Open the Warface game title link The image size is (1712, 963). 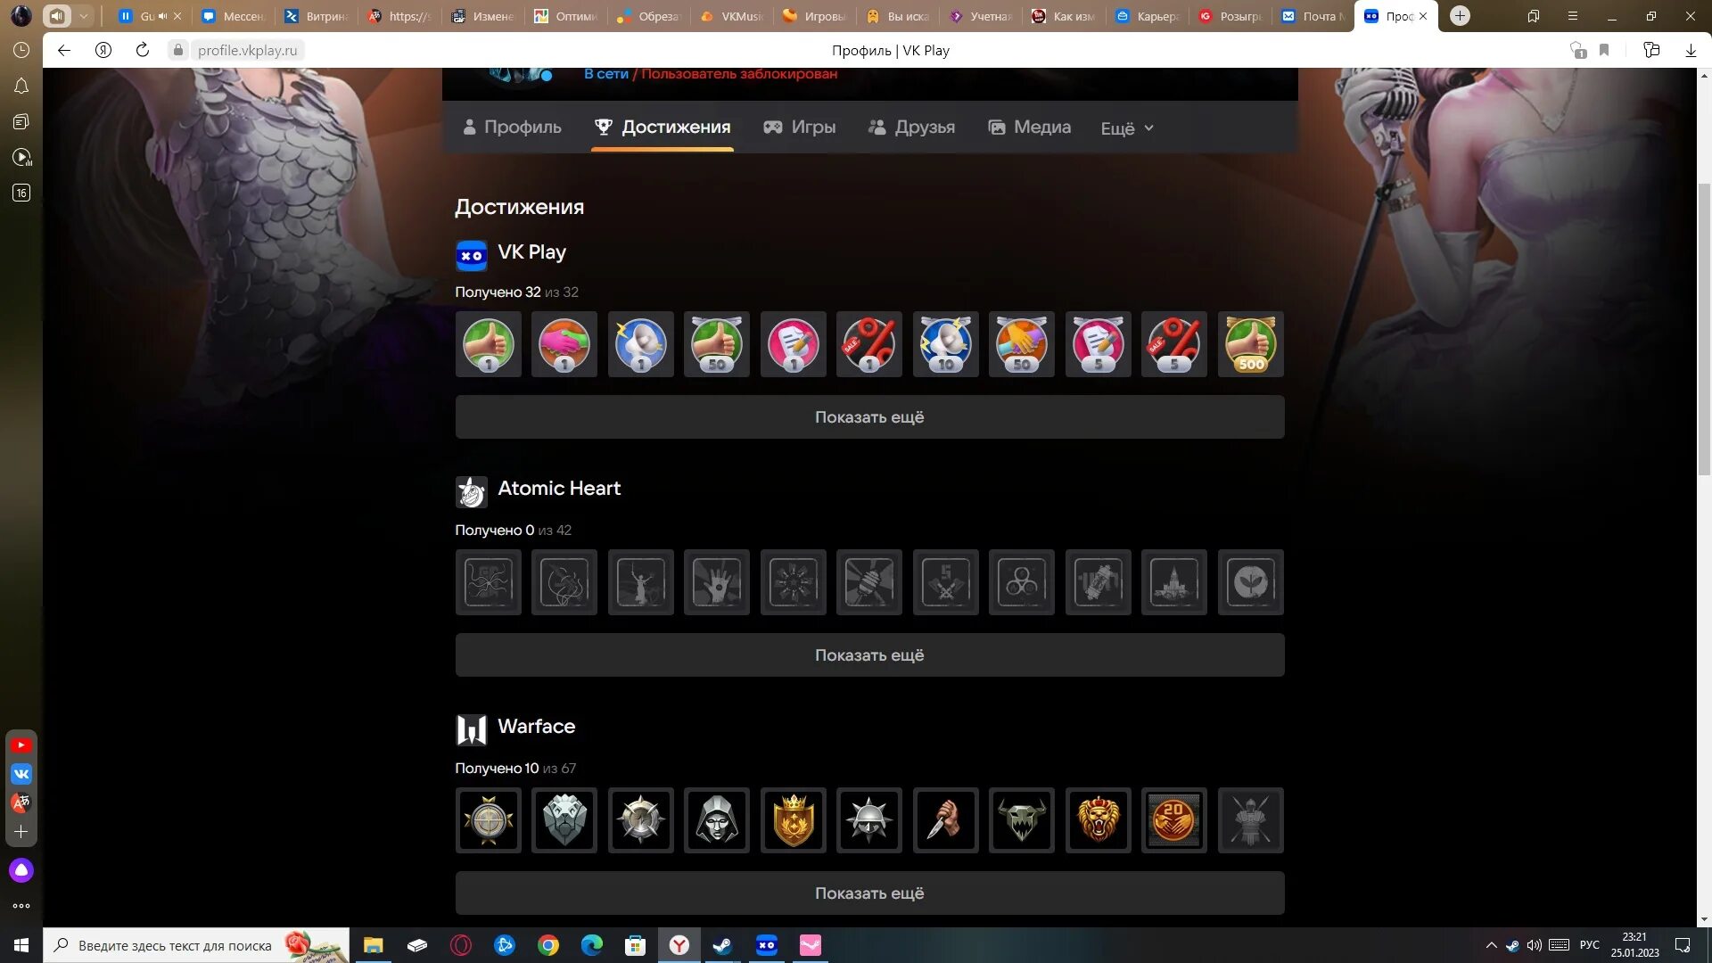[536, 726]
